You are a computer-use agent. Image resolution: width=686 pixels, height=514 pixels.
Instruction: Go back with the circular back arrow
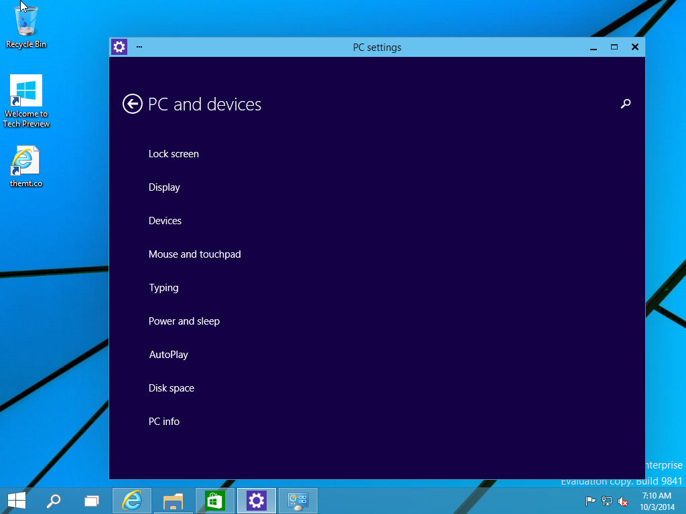tap(133, 104)
